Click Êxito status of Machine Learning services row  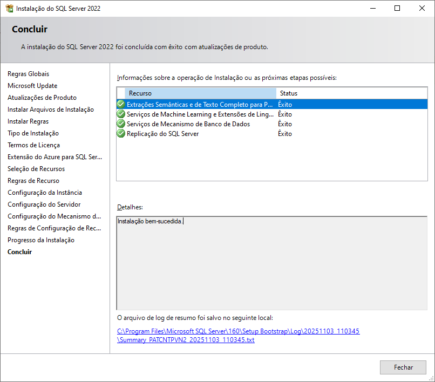(x=285, y=114)
